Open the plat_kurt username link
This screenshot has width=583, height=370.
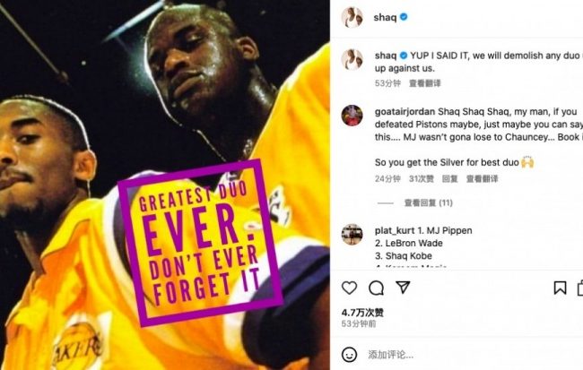coord(395,231)
